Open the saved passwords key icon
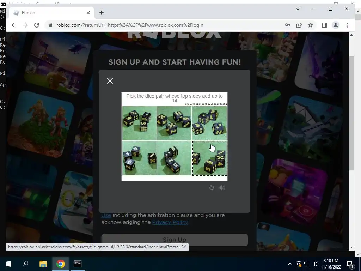Image resolution: width=361 pixels, height=271 pixels. point(288,25)
